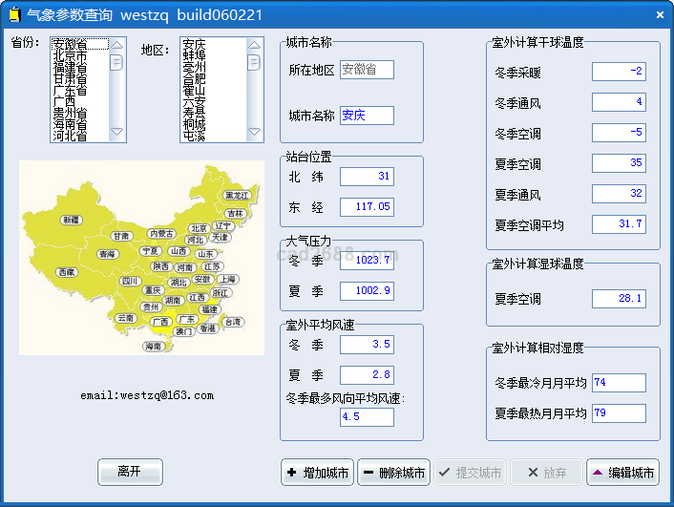Image resolution: width=674 pixels, height=507 pixels.
Task: Click the app icon in the title bar
Action: click(x=13, y=15)
